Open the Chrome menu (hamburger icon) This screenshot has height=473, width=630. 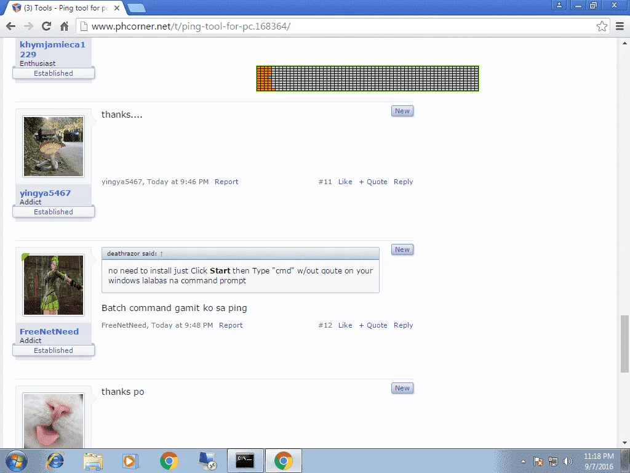click(620, 26)
